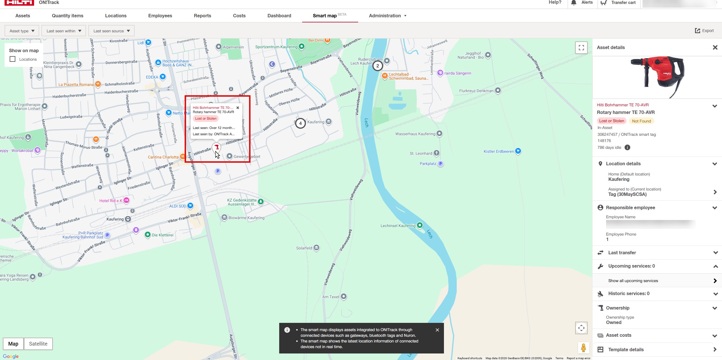Open the Administration dropdown menu
This screenshot has width=722, height=360.
[x=388, y=16]
